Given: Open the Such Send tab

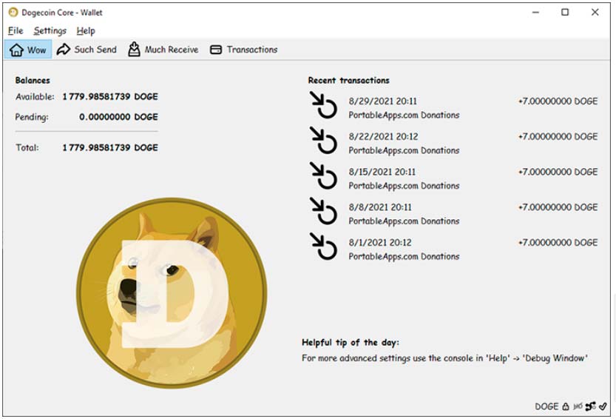Looking at the screenshot, I should [x=87, y=50].
